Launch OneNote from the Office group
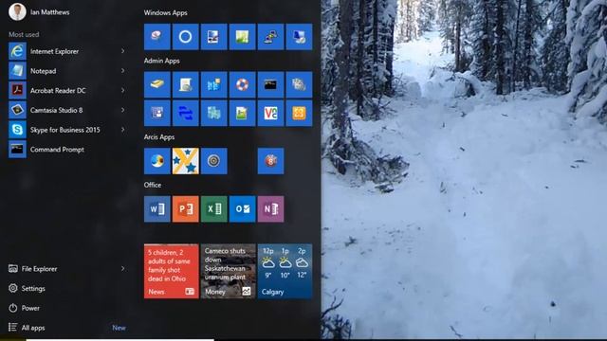 click(270, 208)
